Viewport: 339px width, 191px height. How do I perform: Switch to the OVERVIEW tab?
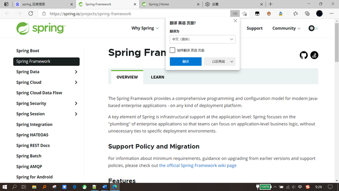click(127, 77)
